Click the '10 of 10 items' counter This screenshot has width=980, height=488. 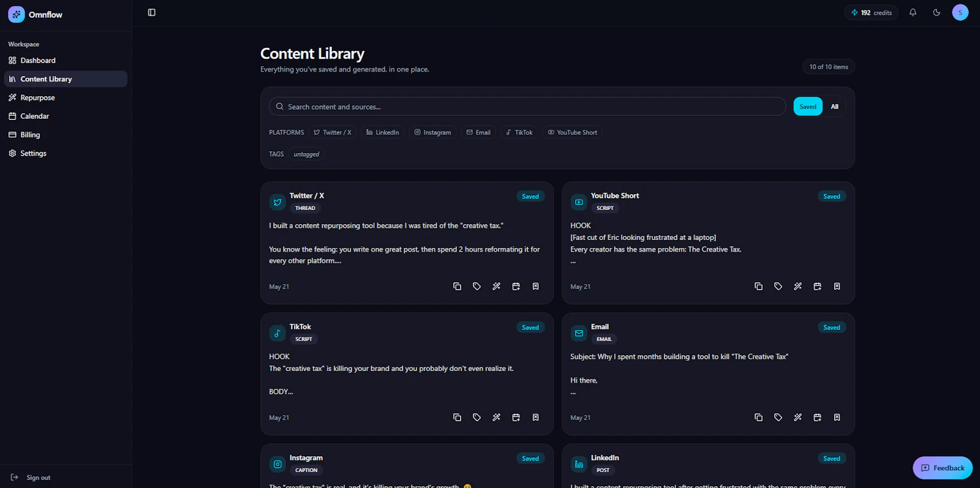[x=829, y=67]
